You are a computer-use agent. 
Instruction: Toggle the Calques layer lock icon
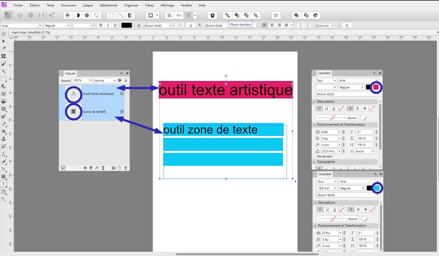pyautogui.click(x=126, y=80)
